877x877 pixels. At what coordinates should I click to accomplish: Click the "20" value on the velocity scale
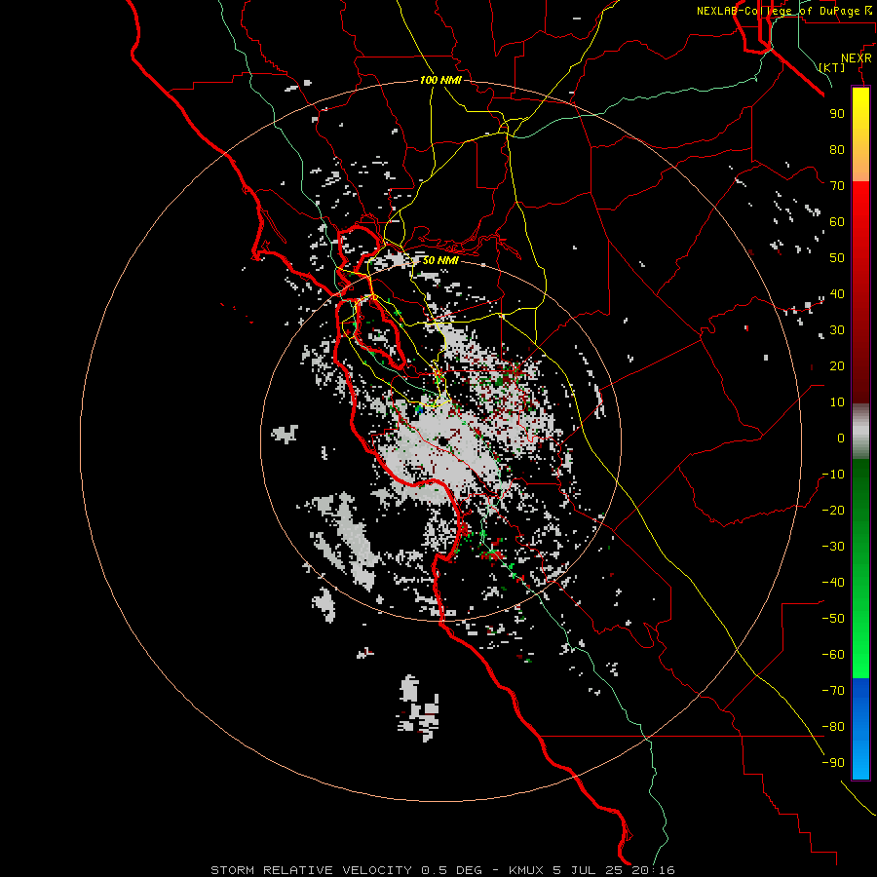click(837, 365)
